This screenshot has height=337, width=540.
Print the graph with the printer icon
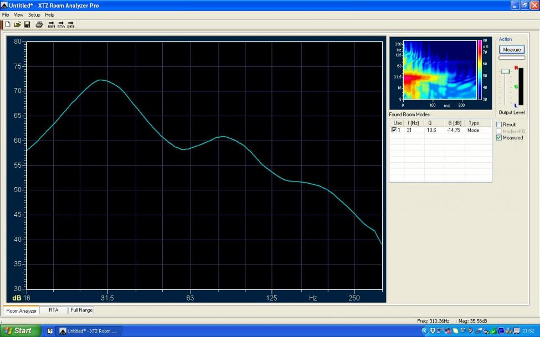tap(39, 24)
